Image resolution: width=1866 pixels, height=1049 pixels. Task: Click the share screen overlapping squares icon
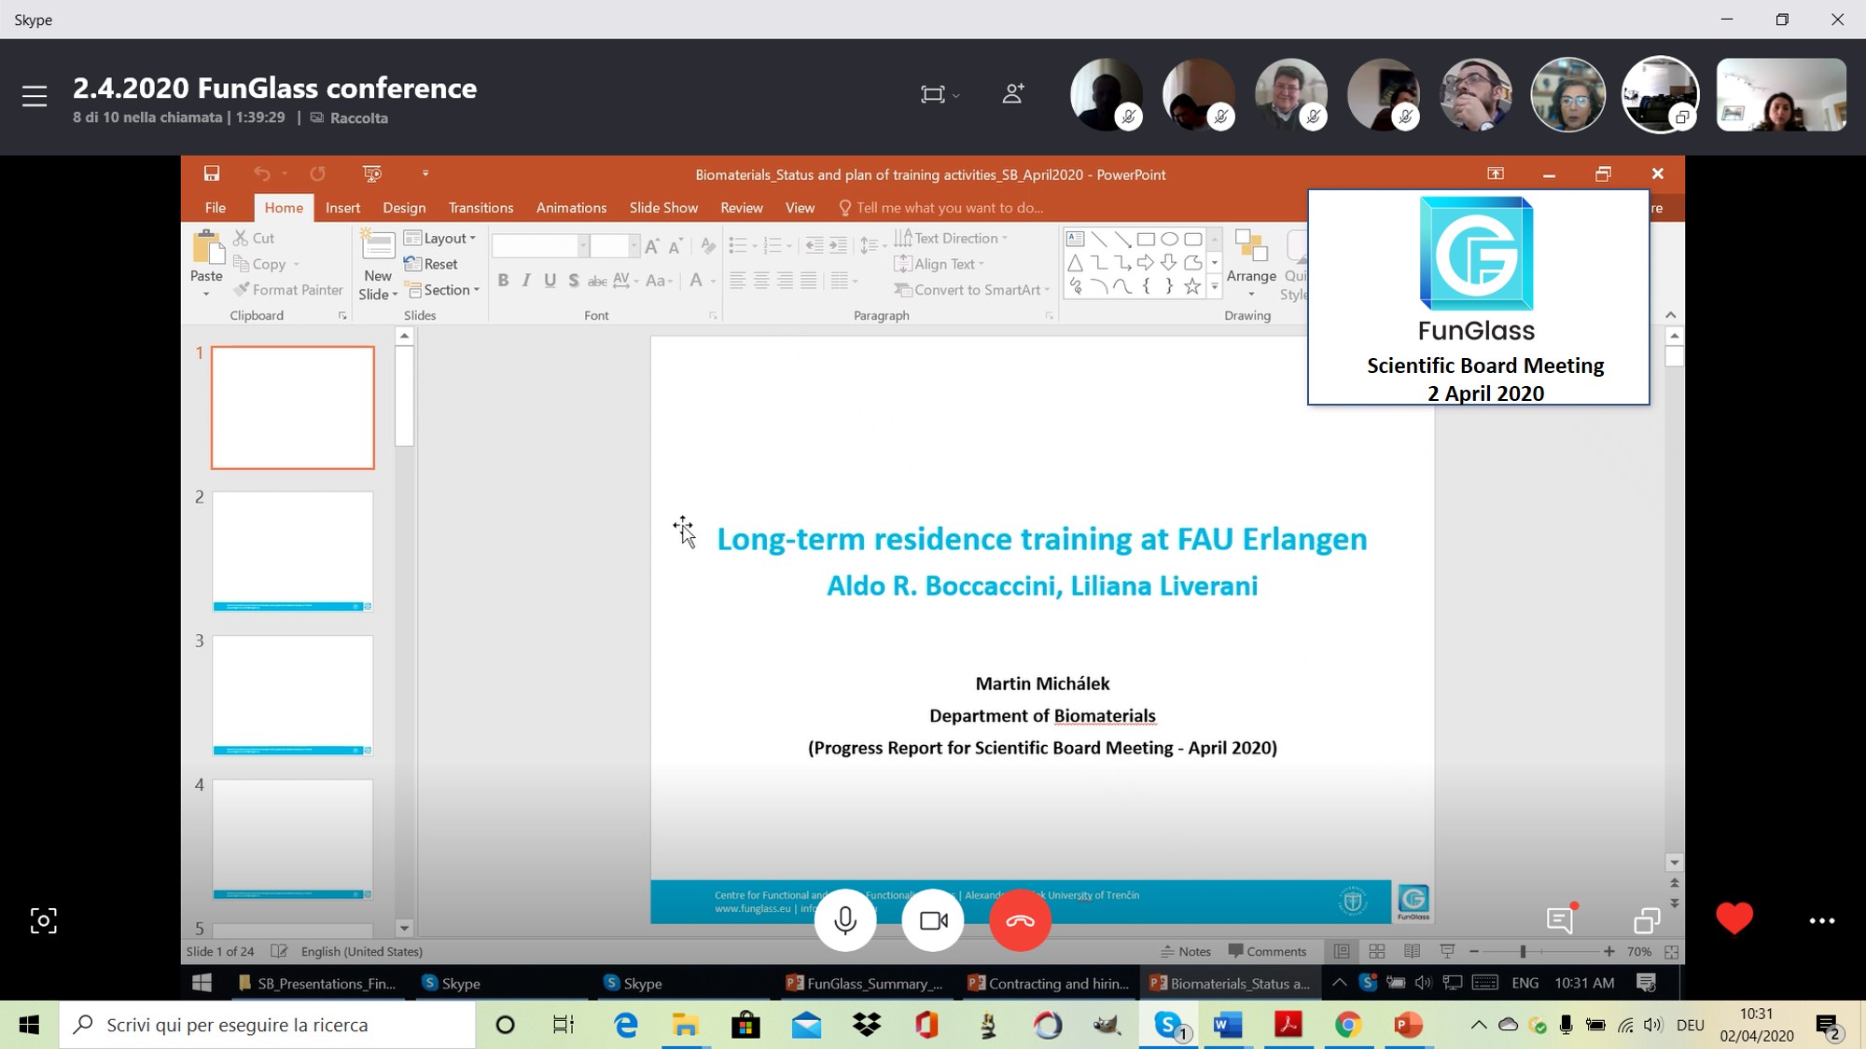tap(1647, 920)
